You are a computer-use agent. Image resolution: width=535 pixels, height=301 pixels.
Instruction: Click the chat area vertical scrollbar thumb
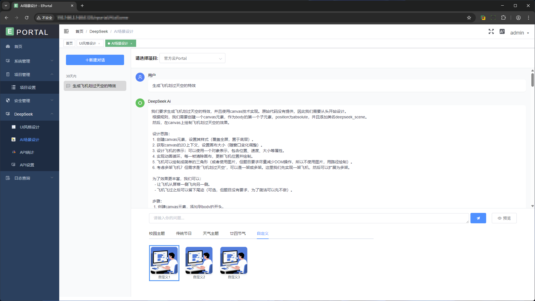532,80
